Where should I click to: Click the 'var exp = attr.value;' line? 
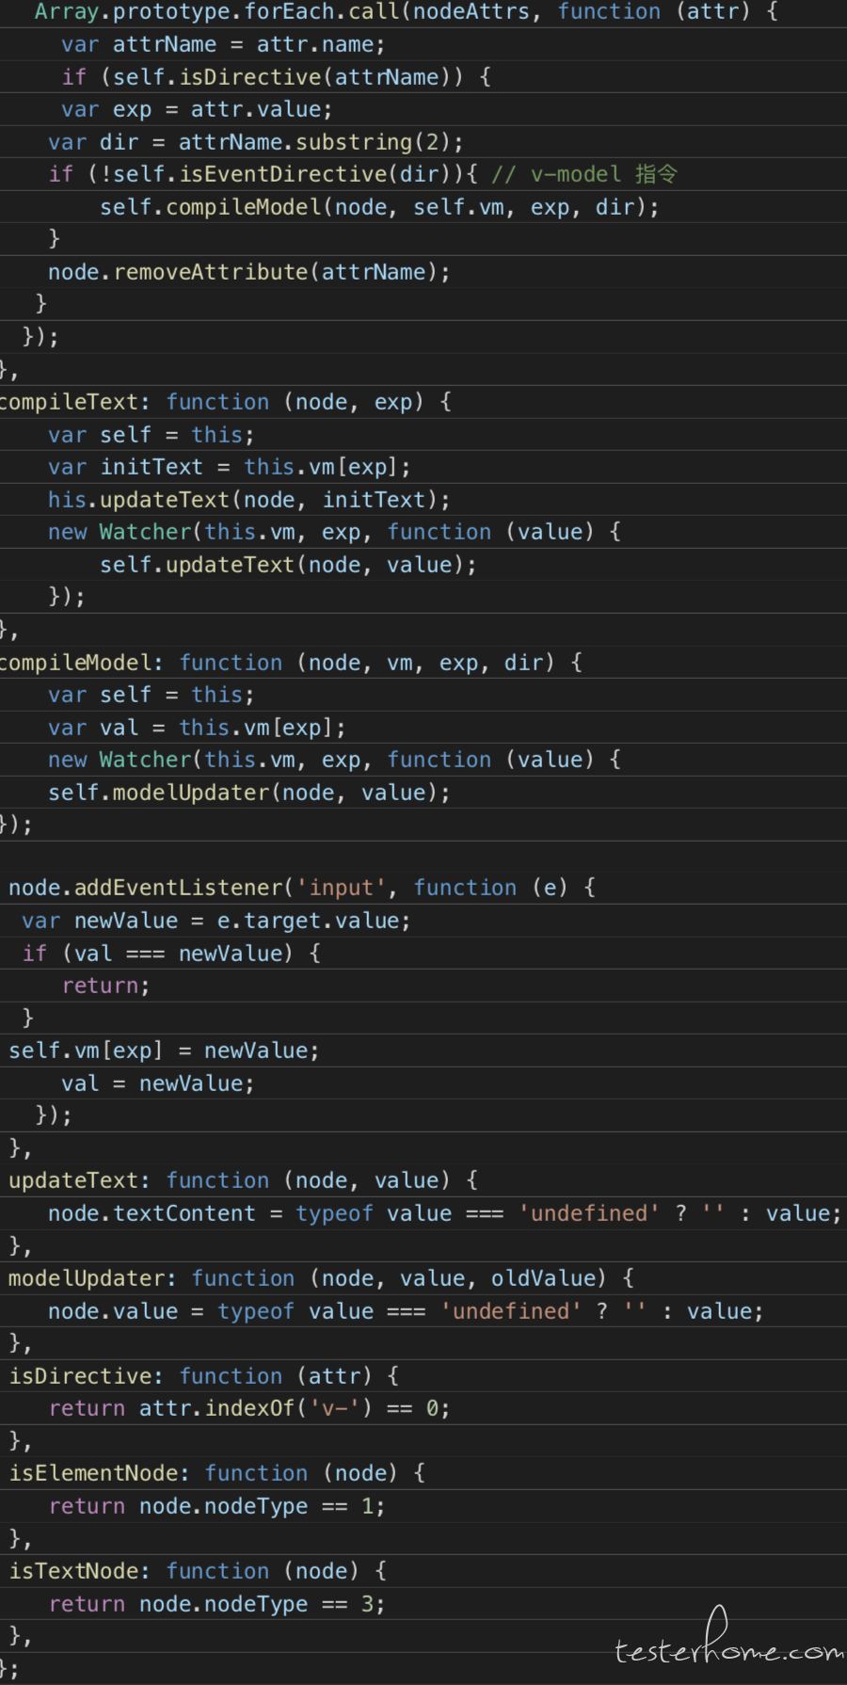(x=197, y=109)
